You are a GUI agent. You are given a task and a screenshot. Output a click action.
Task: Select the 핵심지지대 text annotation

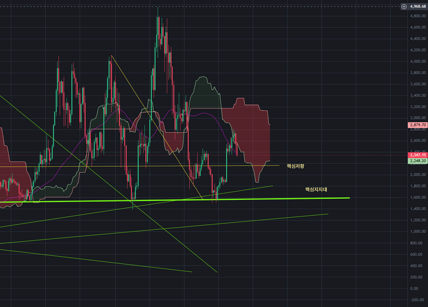pyautogui.click(x=316, y=189)
